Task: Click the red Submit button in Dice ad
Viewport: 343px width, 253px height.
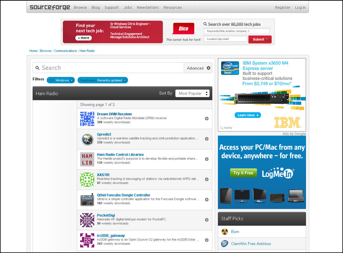Action: click(x=260, y=39)
